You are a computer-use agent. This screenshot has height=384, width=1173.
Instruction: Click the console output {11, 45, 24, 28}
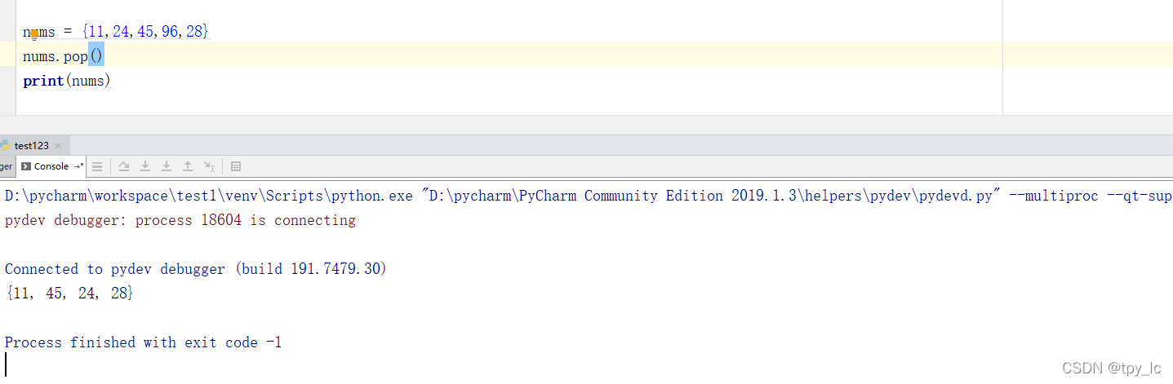coord(69,294)
